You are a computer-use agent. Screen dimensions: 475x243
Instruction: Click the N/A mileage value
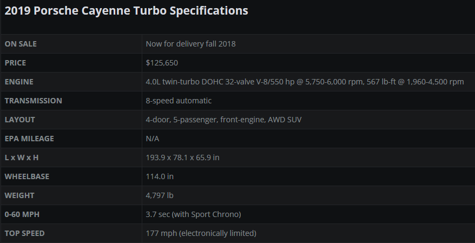[x=153, y=139]
